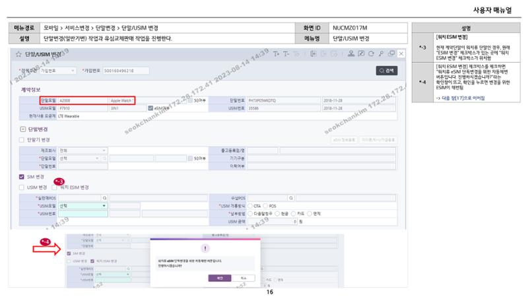Click the collapse-left panel arrow icon
This screenshot has width=528, height=297.
point(313,54)
